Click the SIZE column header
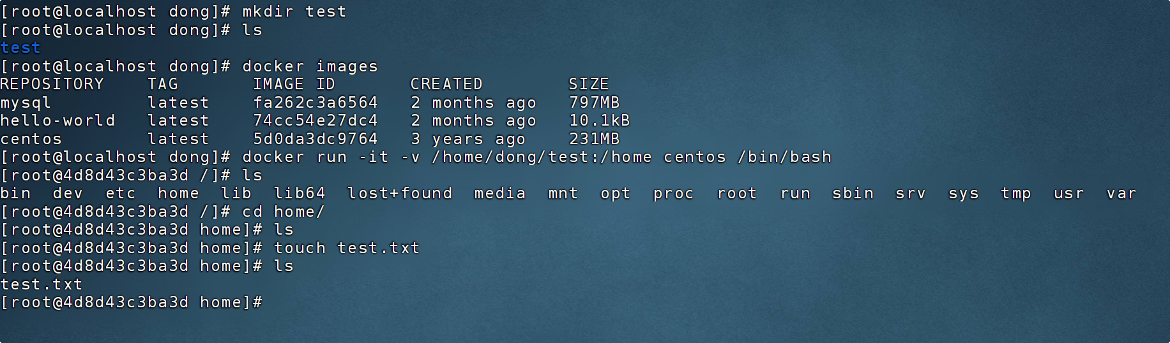Screen dimensions: 1170x343 pyautogui.click(x=588, y=84)
